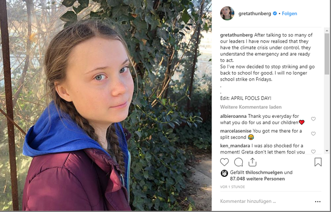The width and height of the screenshot is (331, 212).
Task: Like the post with the heart icon
Action: click(x=224, y=162)
